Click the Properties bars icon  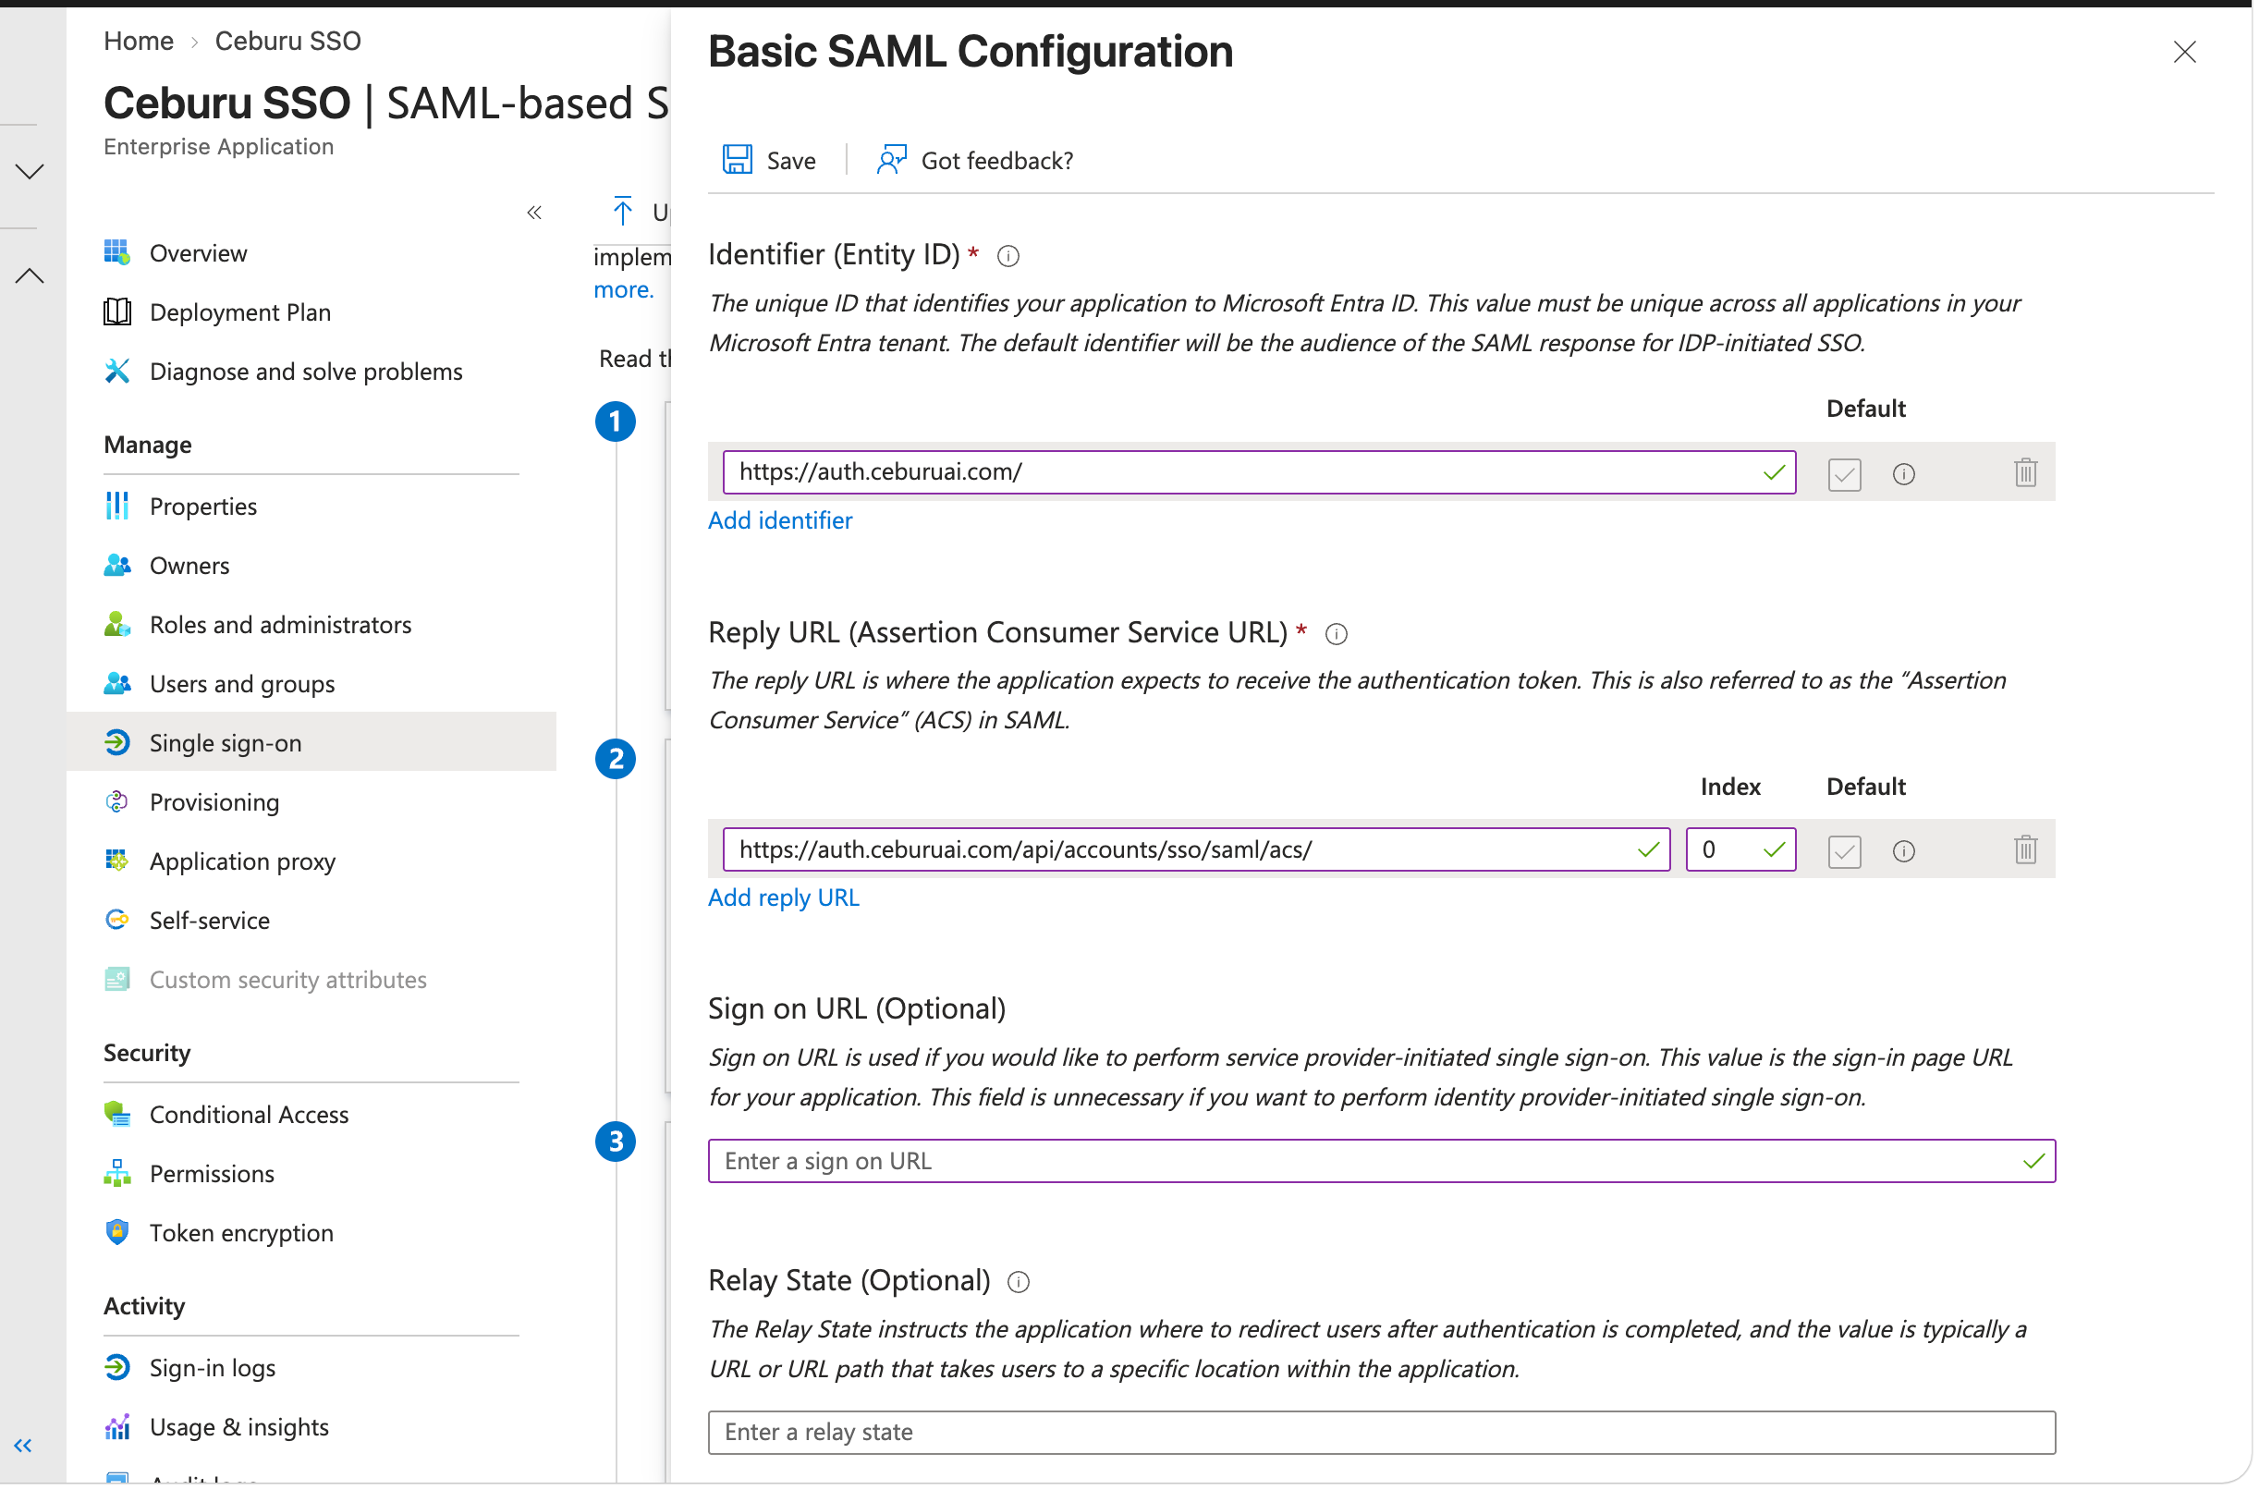[116, 507]
